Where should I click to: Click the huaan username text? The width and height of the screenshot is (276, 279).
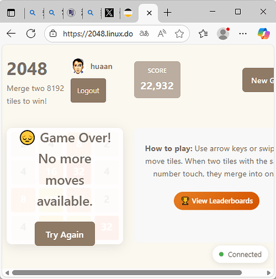[102, 66]
